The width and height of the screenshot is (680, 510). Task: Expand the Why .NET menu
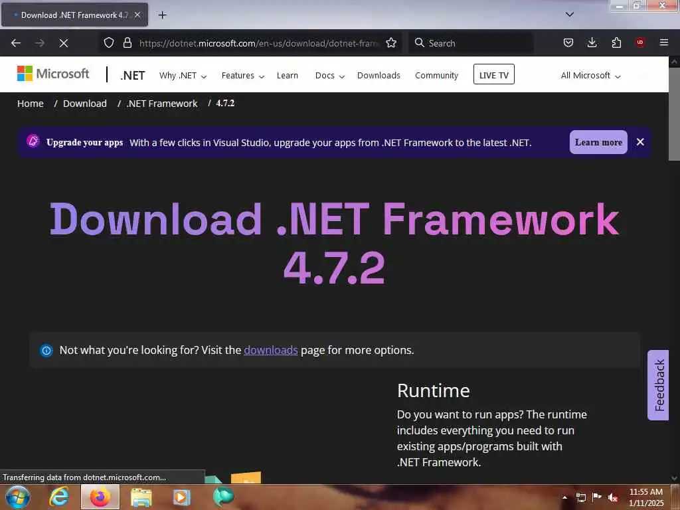(x=183, y=76)
